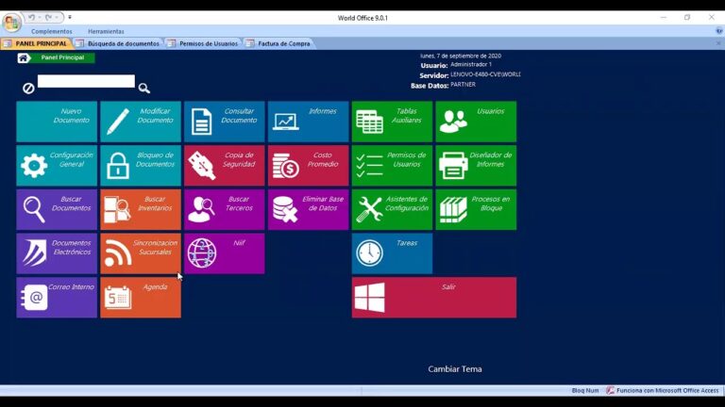This screenshot has height=407, width=725.
Task: Click the Administrador 1 user name
Action: pos(471,65)
